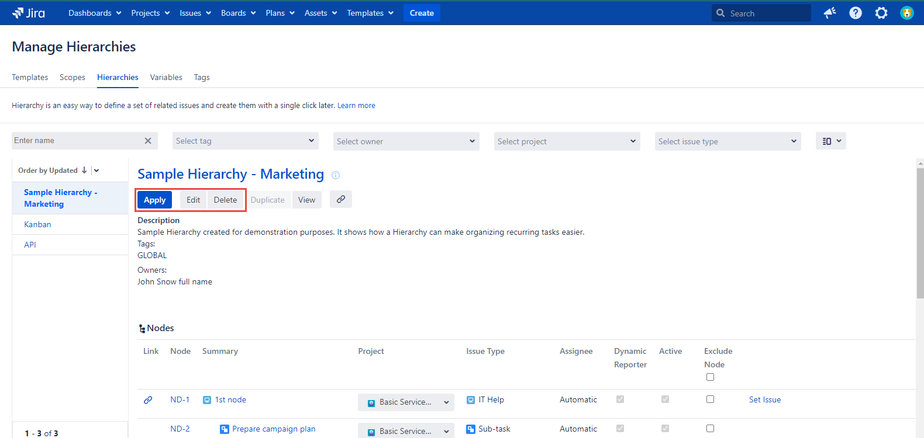
Task: Open the help question mark icon
Action: [855, 13]
